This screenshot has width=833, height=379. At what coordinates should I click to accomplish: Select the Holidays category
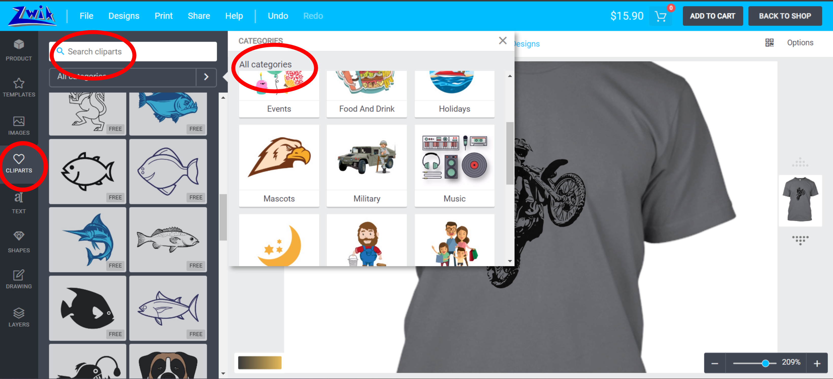tap(454, 94)
